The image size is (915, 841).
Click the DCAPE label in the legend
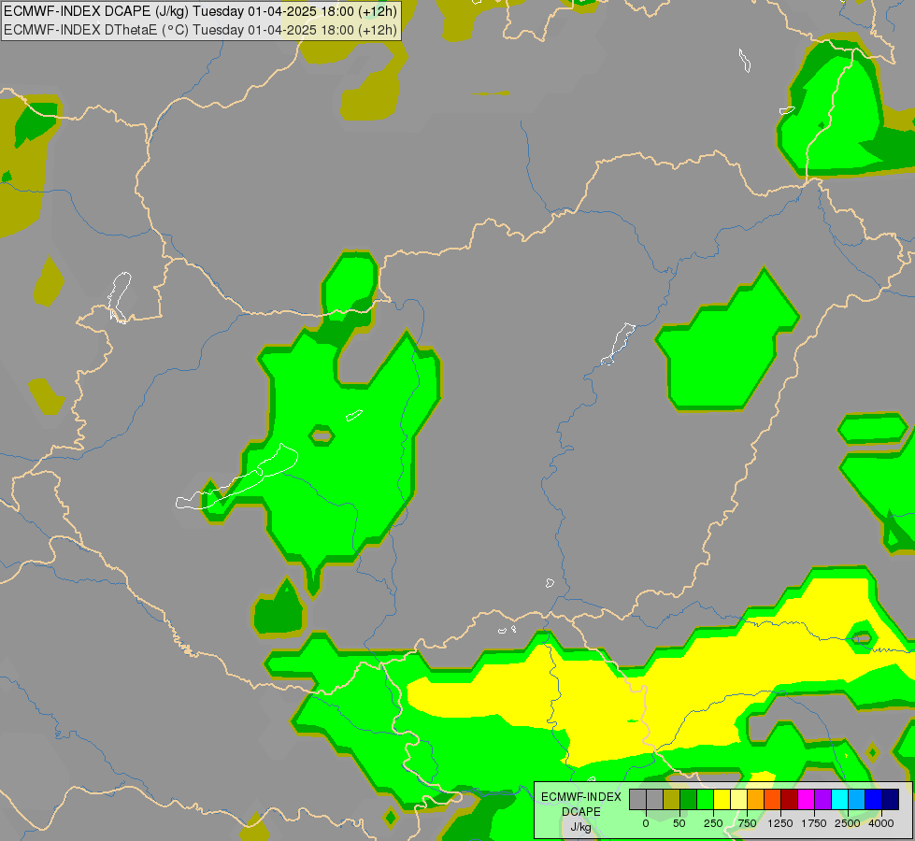pos(581,812)
